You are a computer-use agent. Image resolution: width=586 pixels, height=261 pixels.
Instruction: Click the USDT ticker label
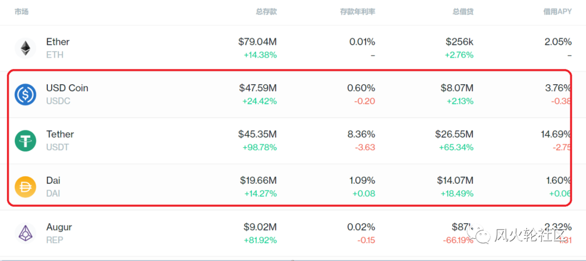58,148
